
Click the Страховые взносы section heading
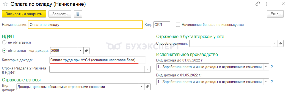point(21,80)
